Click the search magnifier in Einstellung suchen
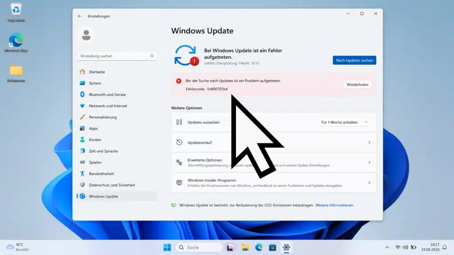 (152, 56)
